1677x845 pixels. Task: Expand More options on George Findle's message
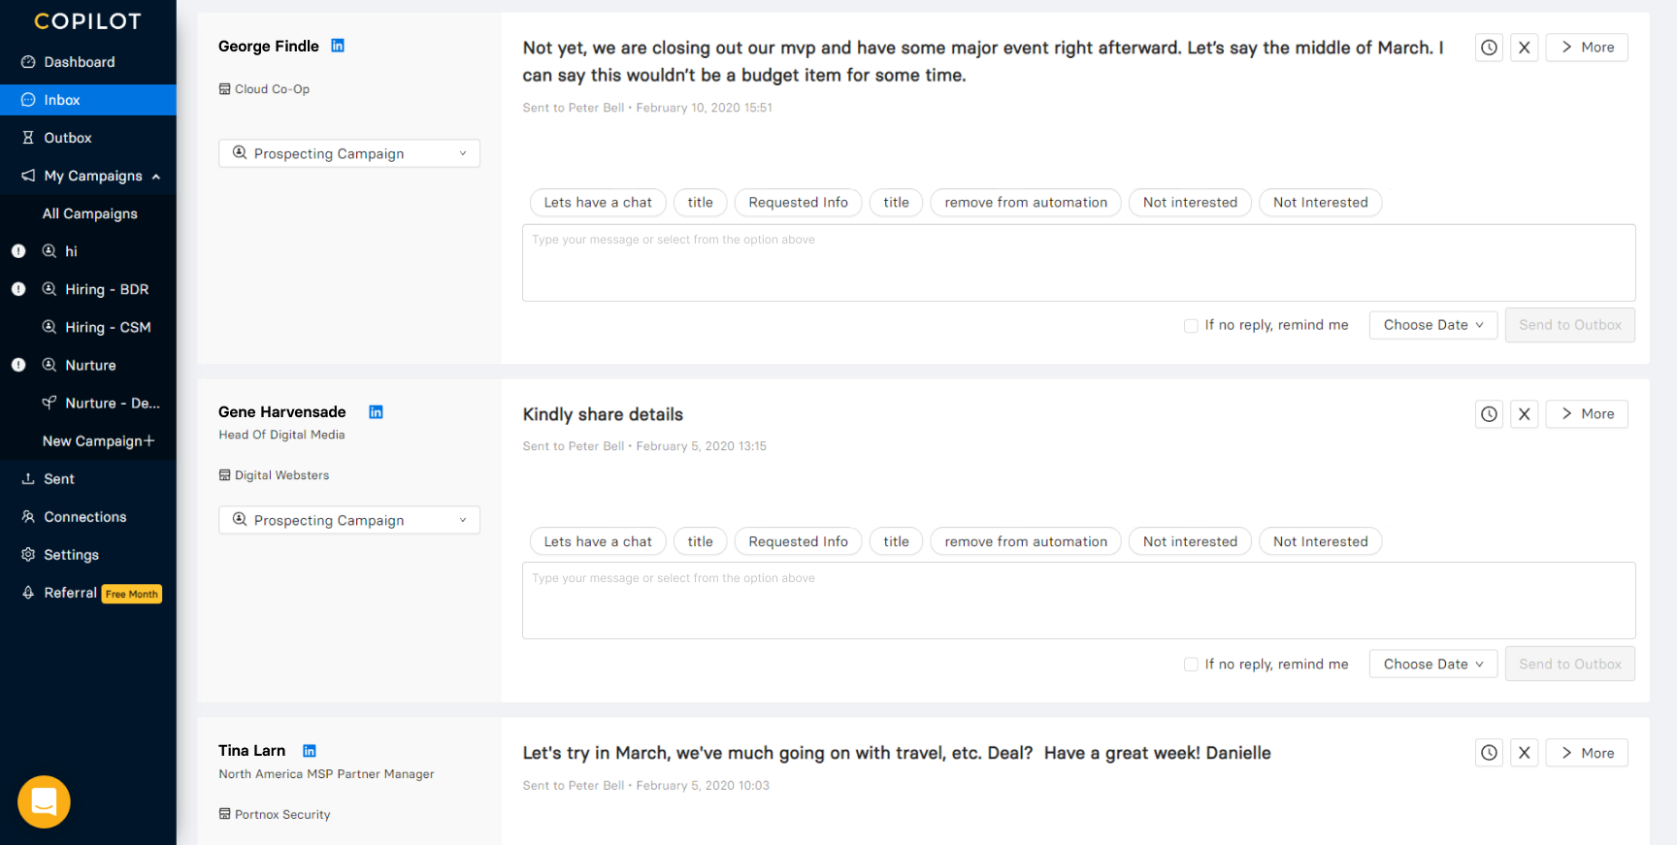(x=1587, y=48)
